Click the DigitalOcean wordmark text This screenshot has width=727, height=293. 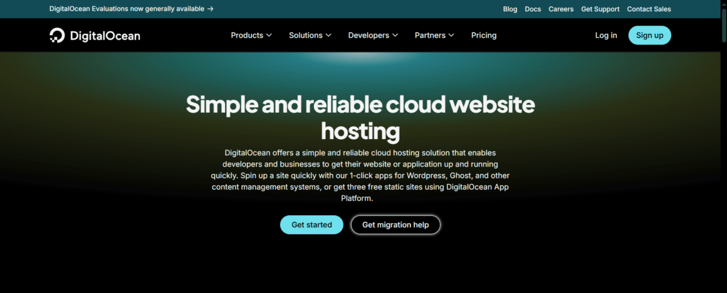pyautogui.click(x=105, y=36)
